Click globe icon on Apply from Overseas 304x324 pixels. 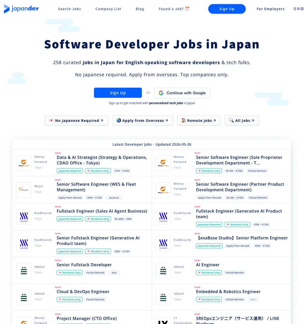tap(119, 120)
